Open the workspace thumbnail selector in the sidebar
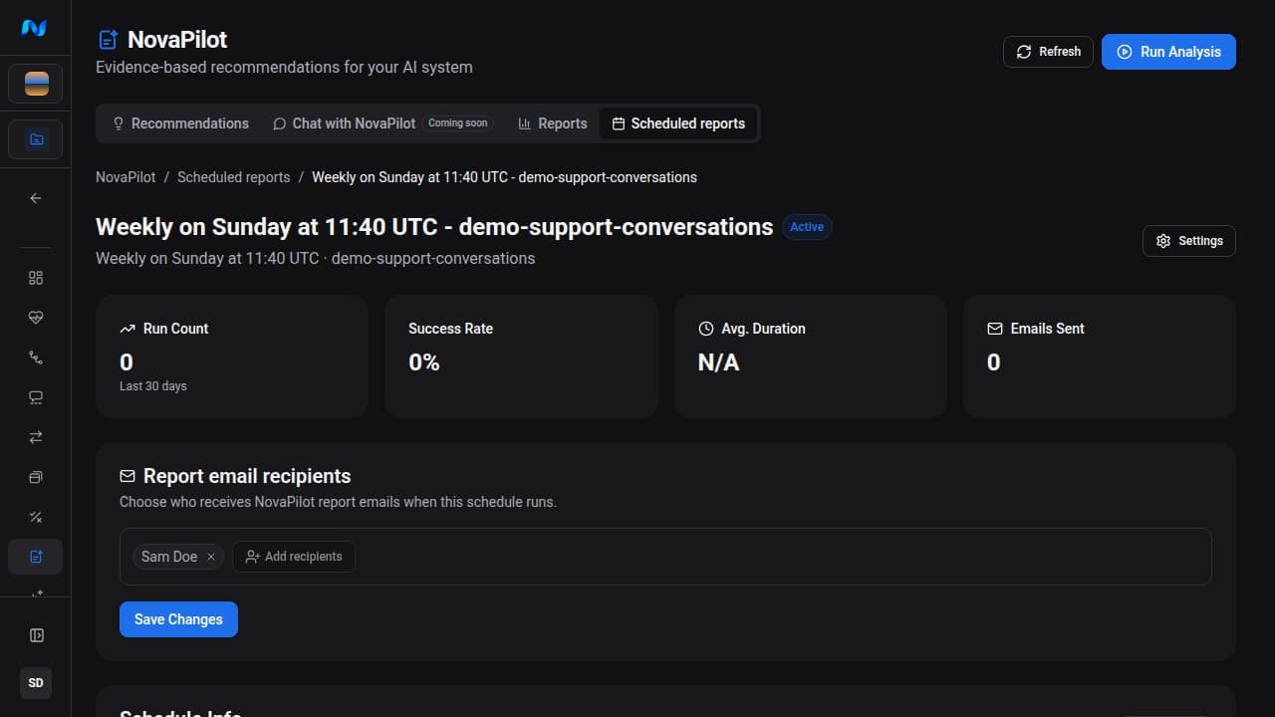1275x717 pixels. 36,84
